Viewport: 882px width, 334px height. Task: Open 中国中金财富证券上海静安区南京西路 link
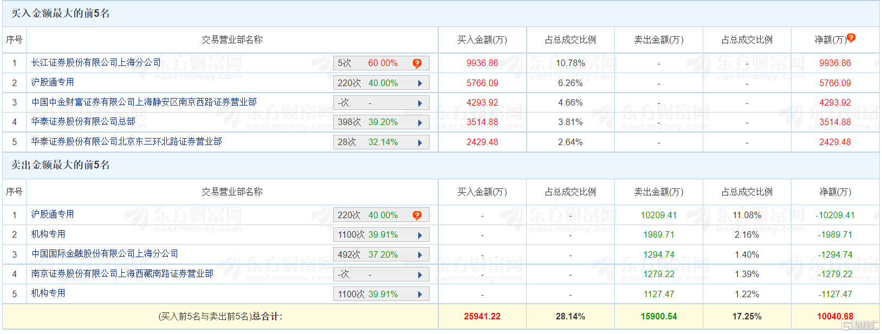point(144,102)
